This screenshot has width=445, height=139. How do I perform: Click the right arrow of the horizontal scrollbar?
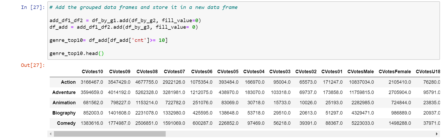(x=437, y=134)
